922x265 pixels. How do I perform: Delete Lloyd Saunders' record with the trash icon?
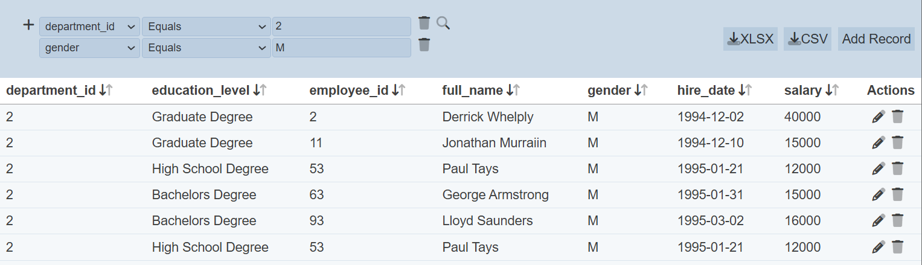[898, 221]
